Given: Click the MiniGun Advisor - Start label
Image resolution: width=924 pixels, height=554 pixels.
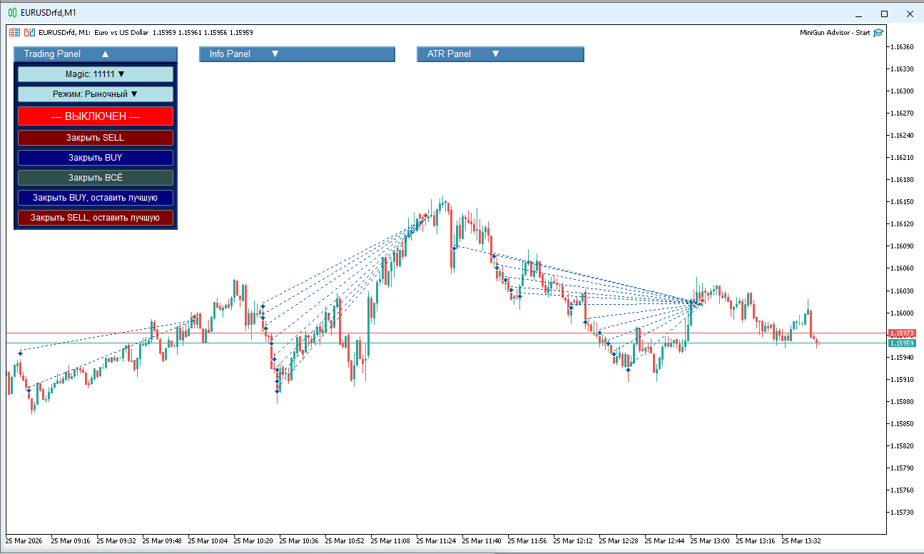Looking at the screenshot, I should pos(835,32).
